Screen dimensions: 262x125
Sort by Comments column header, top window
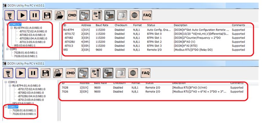click(238, 25)
